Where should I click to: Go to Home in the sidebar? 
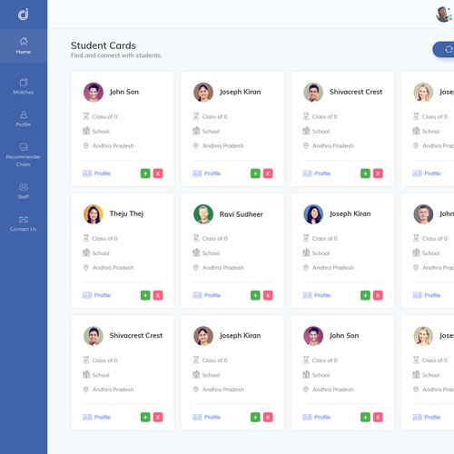24,45
